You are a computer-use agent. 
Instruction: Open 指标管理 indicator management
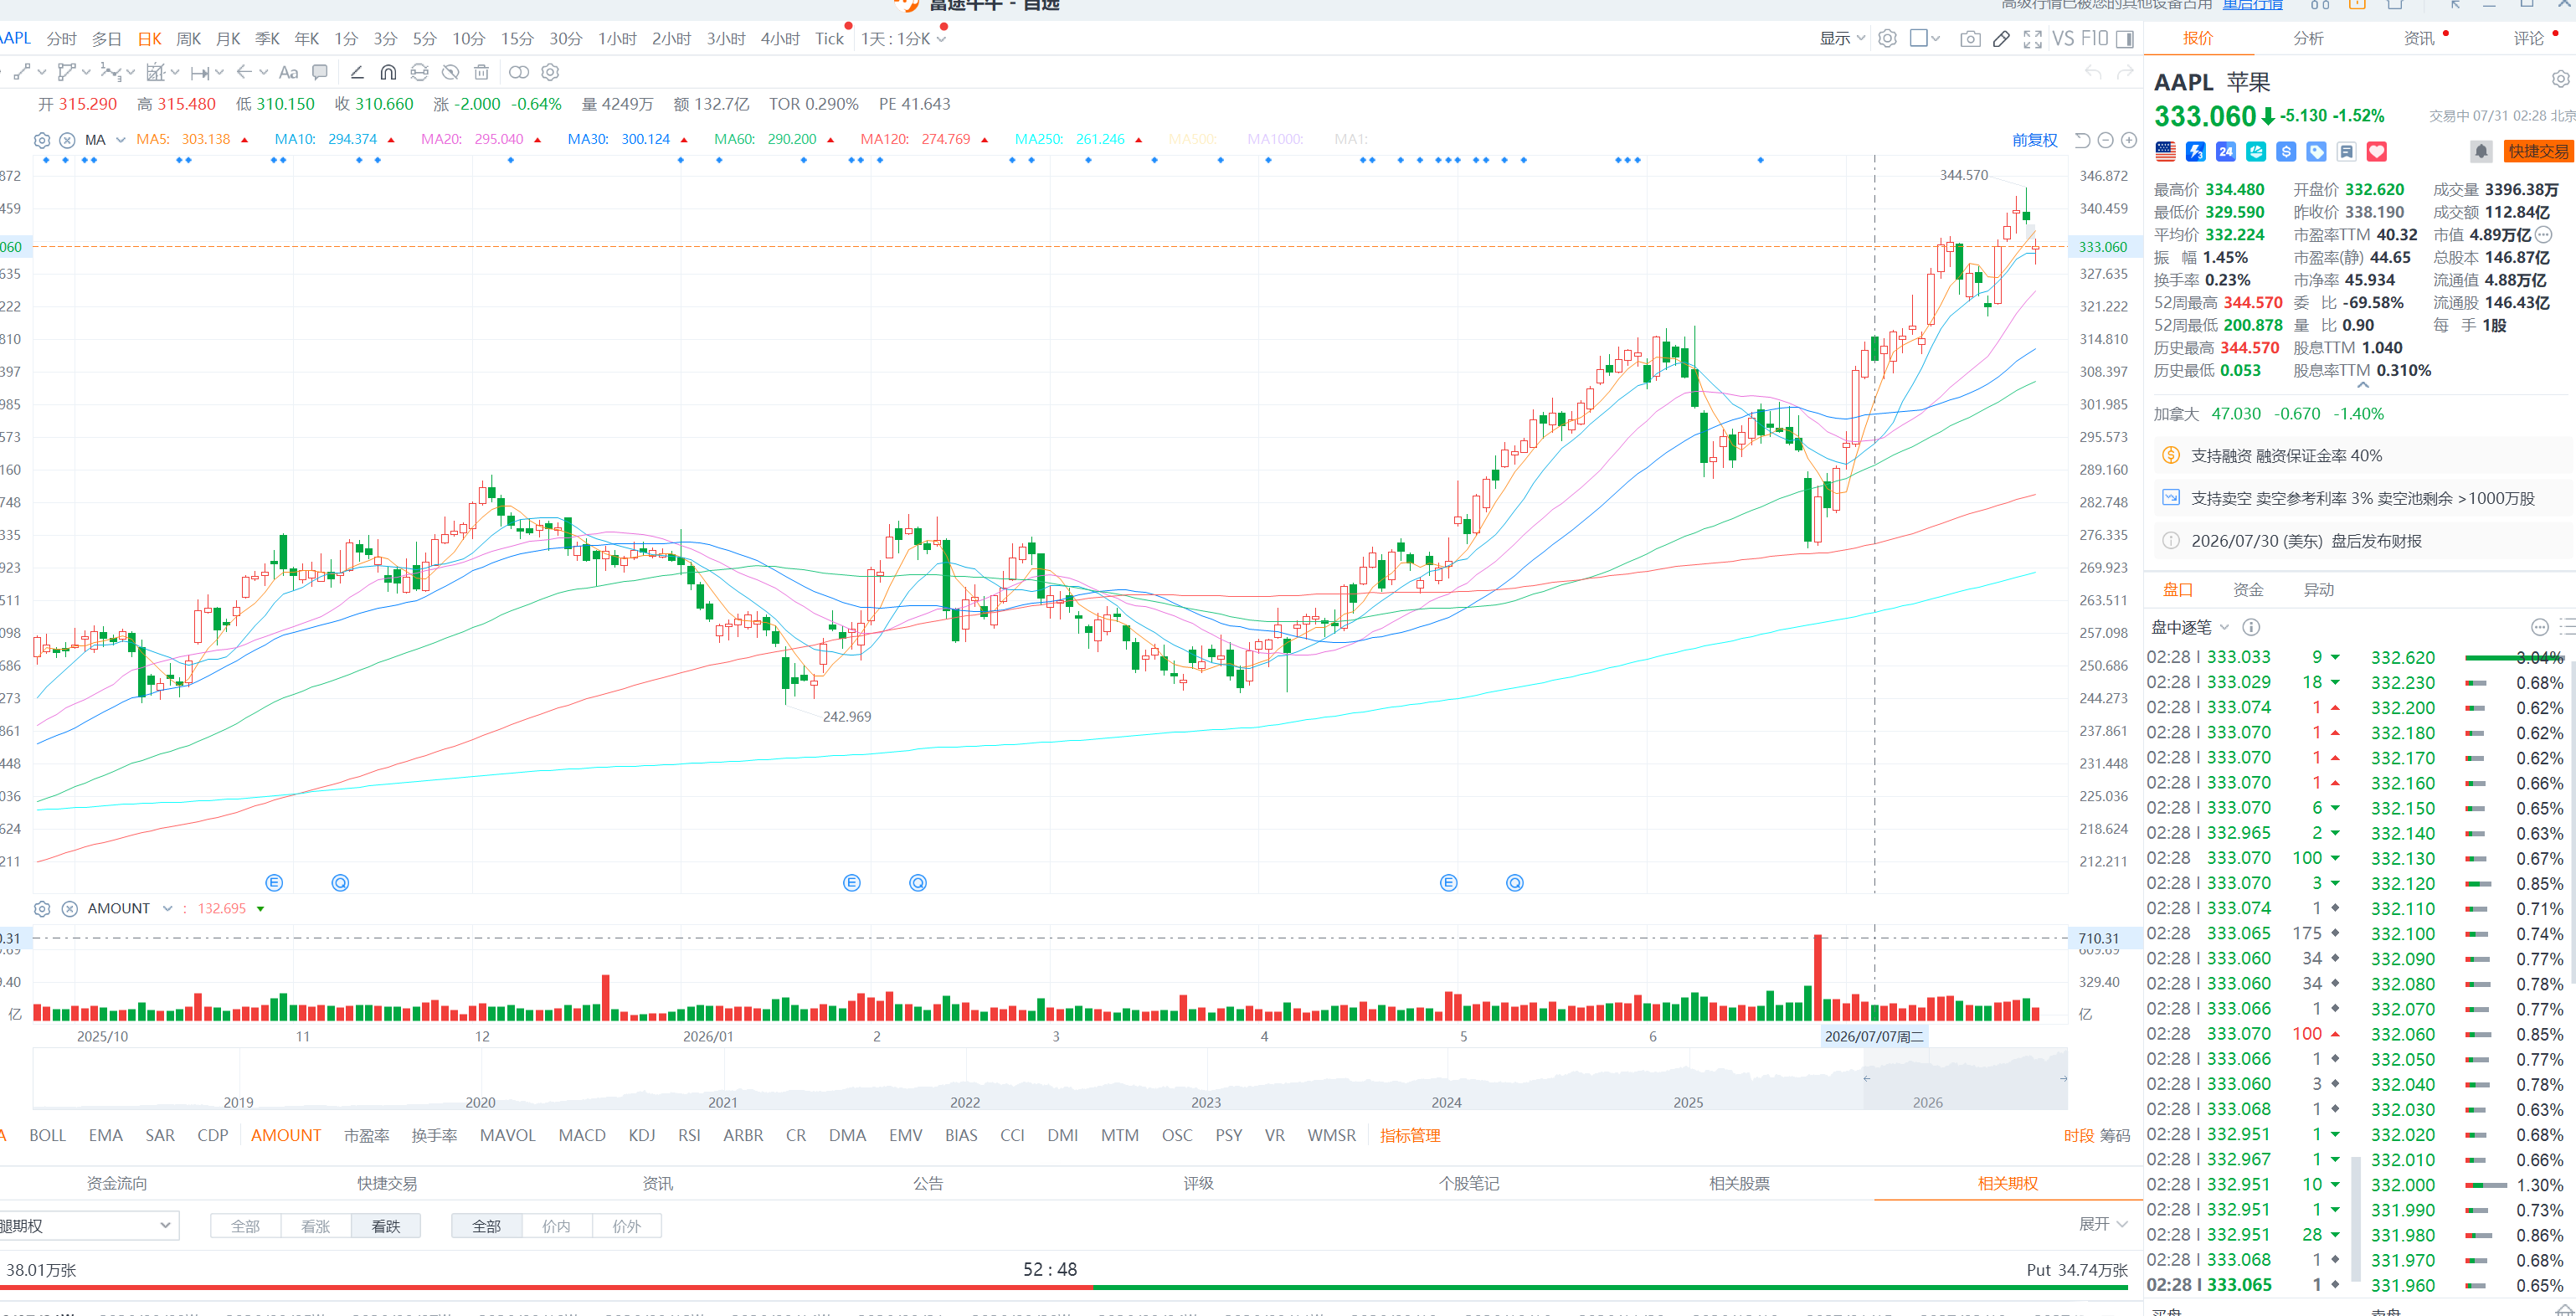click(x=1410, y=1135)
